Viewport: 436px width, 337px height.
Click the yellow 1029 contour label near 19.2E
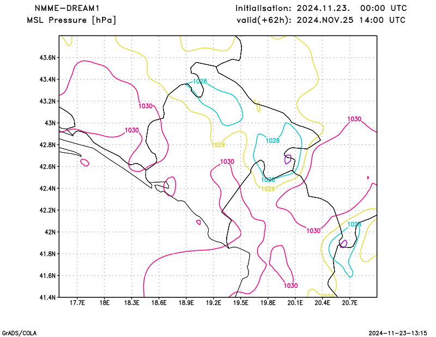point(218,145)
